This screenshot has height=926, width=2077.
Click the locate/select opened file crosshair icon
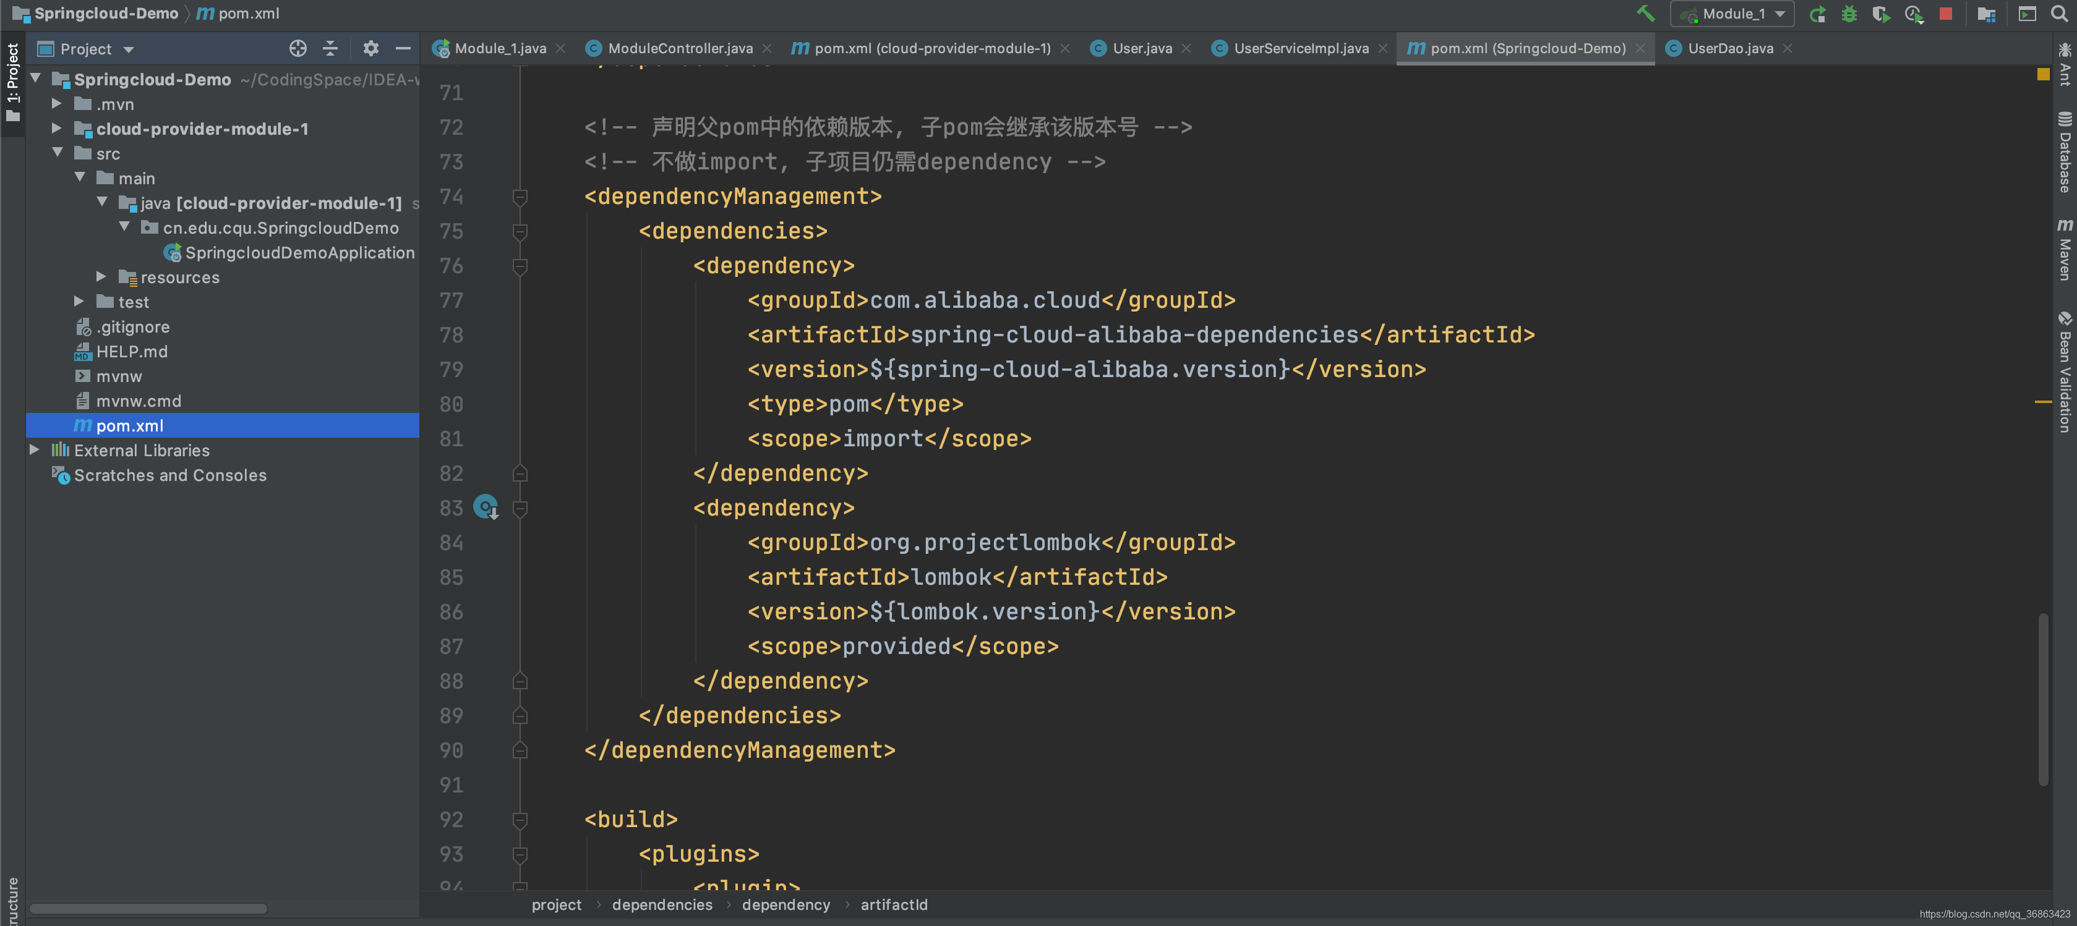pyautogui.click(x=298, y=48)
